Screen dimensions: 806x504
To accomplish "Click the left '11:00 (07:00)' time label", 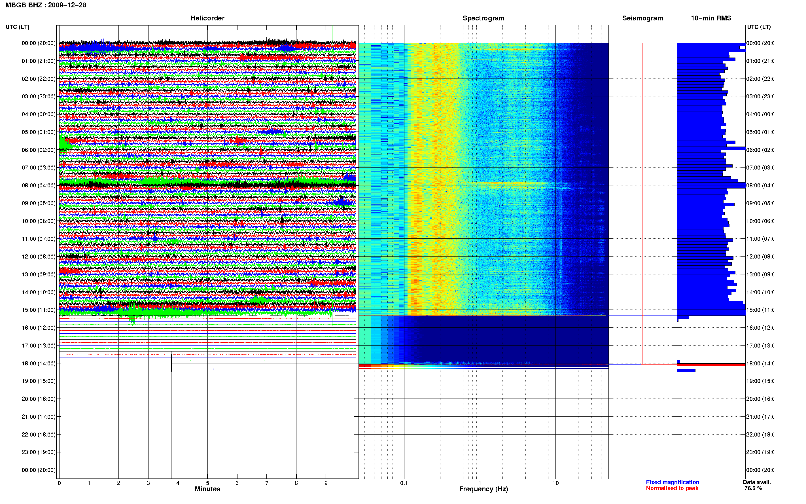I will pyautogui.click(x=38, y=239).
